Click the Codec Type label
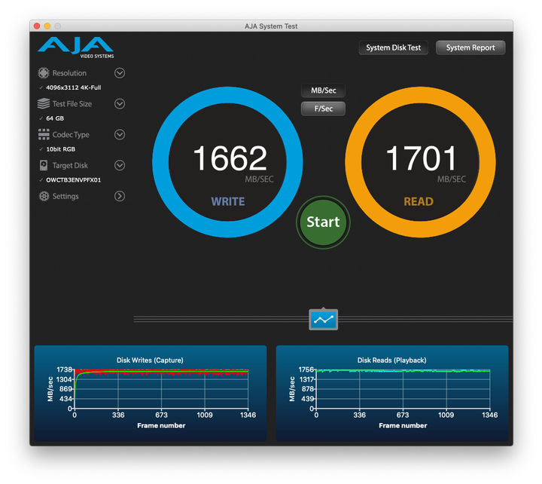The image size is (542, 484). point(71,135)
